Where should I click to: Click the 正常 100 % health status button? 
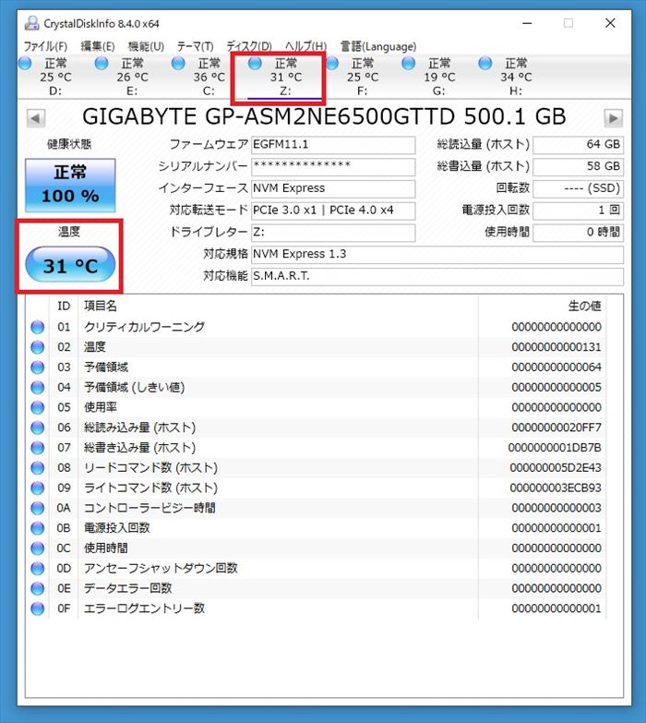click(70, 185)
